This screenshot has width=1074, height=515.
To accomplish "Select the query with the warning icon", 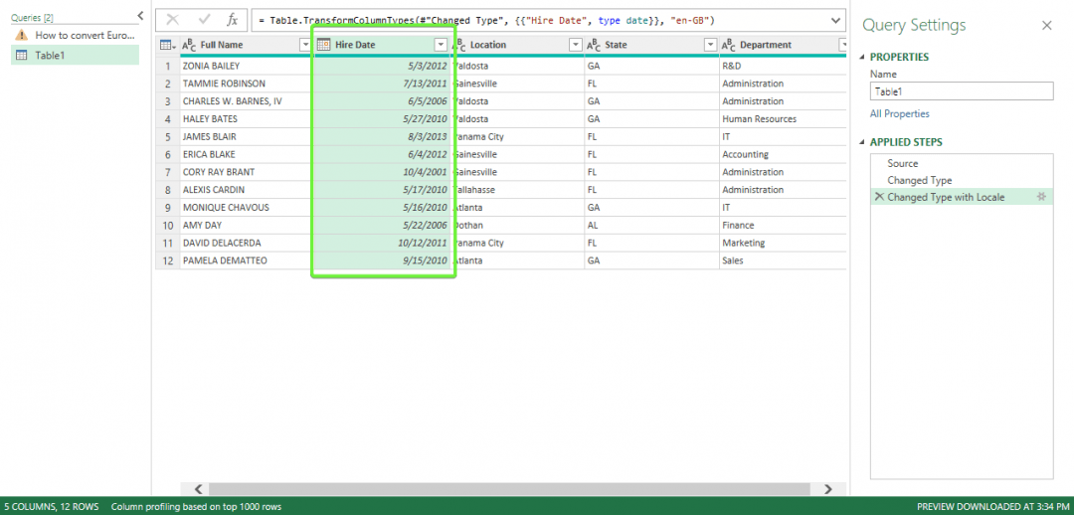I will 76,35.
